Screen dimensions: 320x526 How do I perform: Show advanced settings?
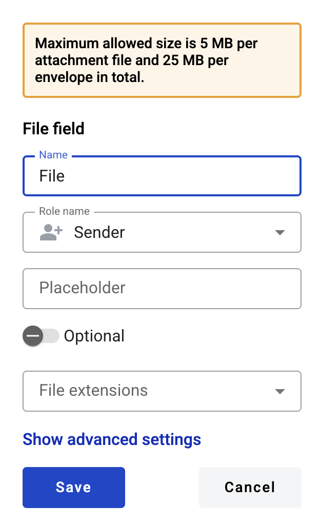point(112,439)
